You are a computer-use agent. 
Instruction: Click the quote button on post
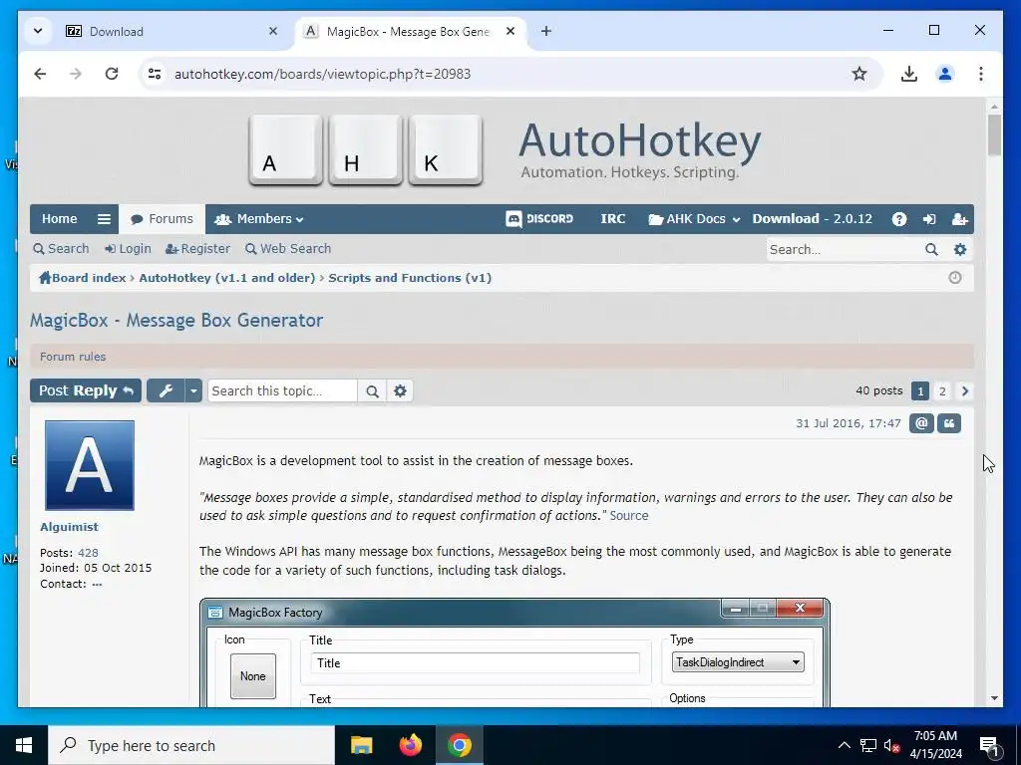point(949,423)
